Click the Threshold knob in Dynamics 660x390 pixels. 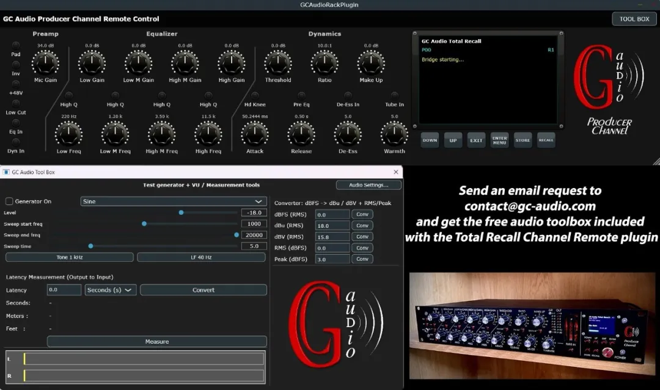(278, 63)
